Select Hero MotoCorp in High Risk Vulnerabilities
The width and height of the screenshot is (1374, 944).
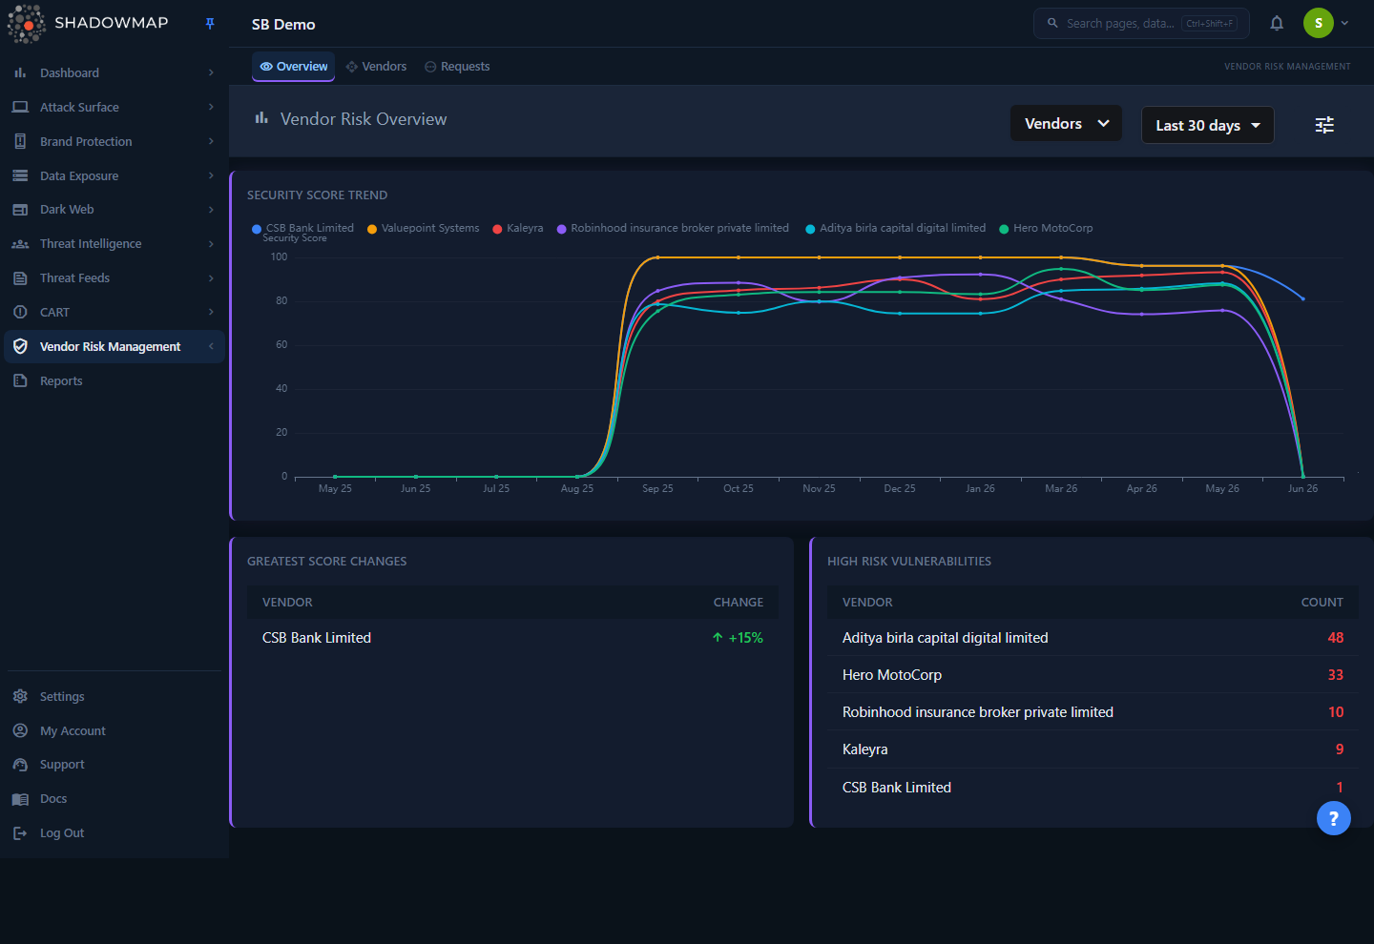[x=1093, y=675]
